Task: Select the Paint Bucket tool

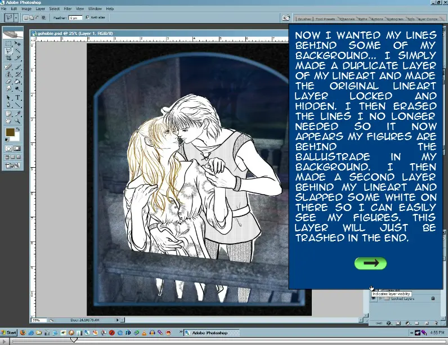Action: [x=17, y=82]
